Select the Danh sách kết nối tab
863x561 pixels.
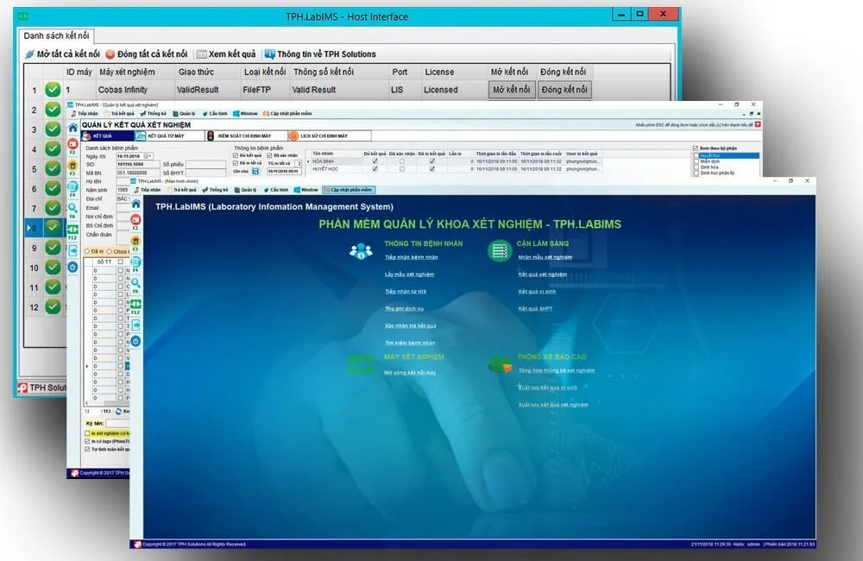pyautogui.click(x=56, y=35)
